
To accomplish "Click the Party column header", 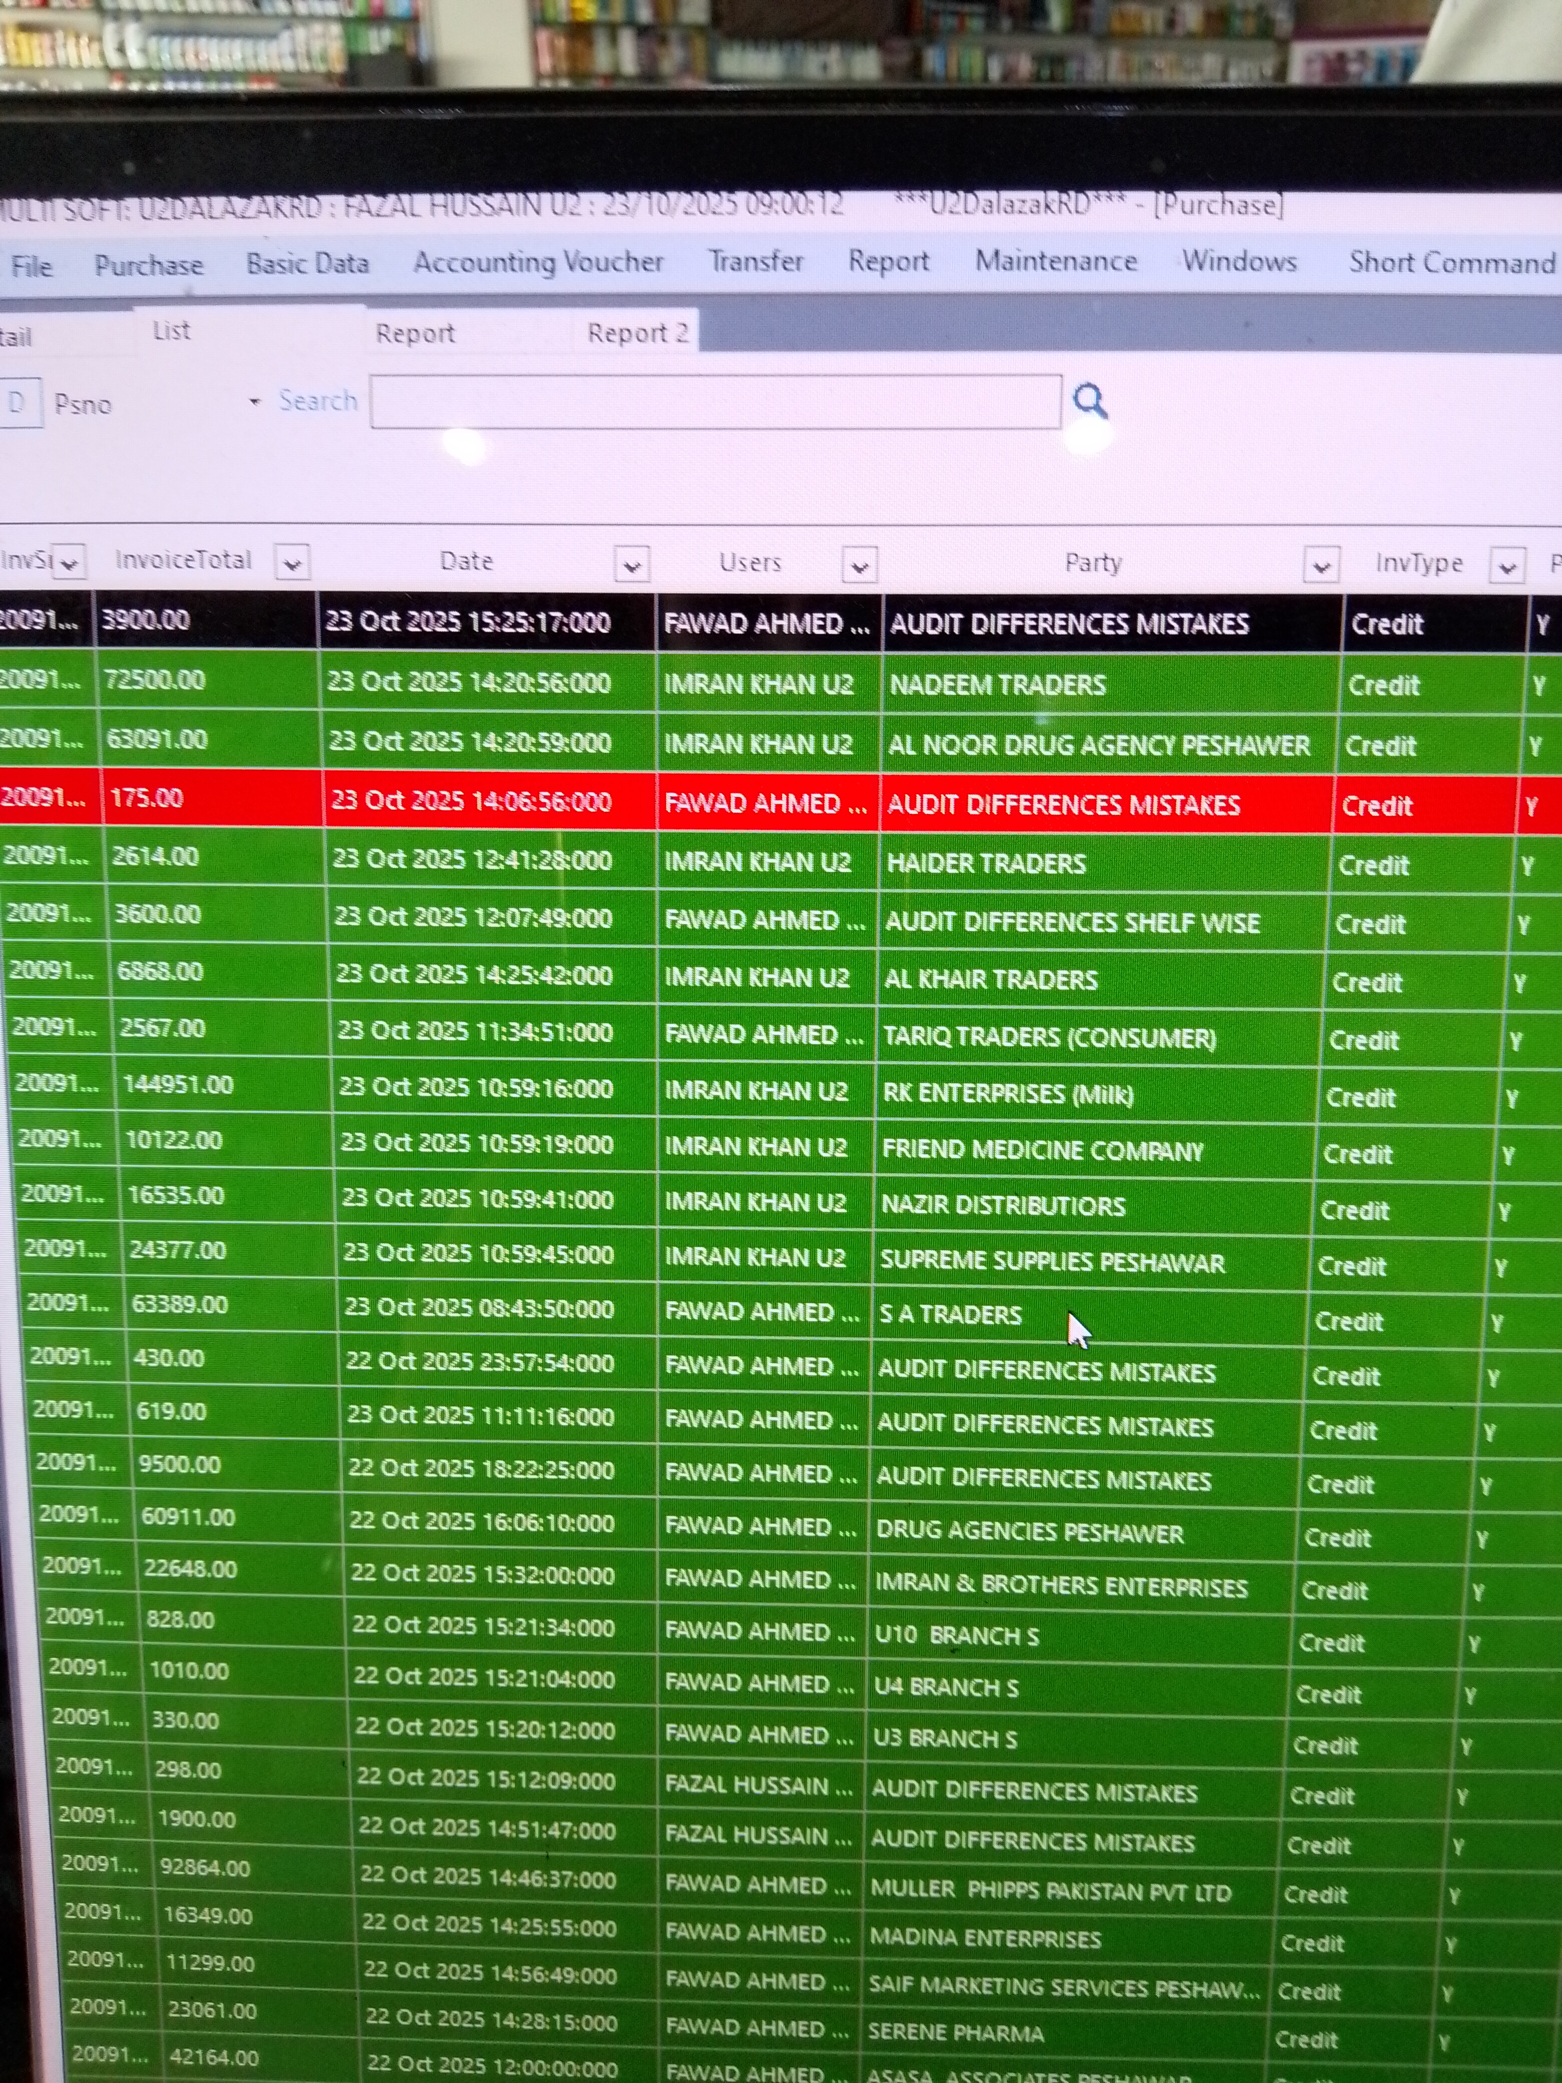I will click(1092, 563).
